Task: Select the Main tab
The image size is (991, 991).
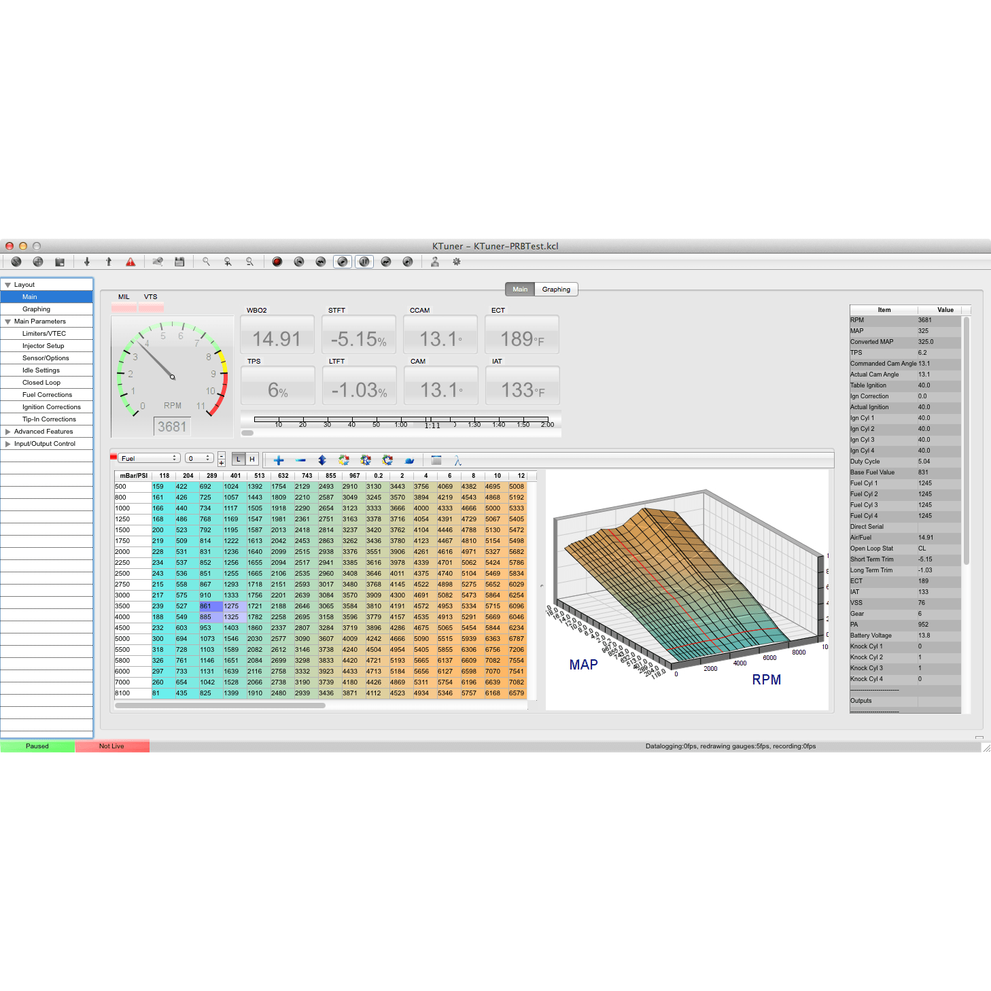Action: pos(520,290)
